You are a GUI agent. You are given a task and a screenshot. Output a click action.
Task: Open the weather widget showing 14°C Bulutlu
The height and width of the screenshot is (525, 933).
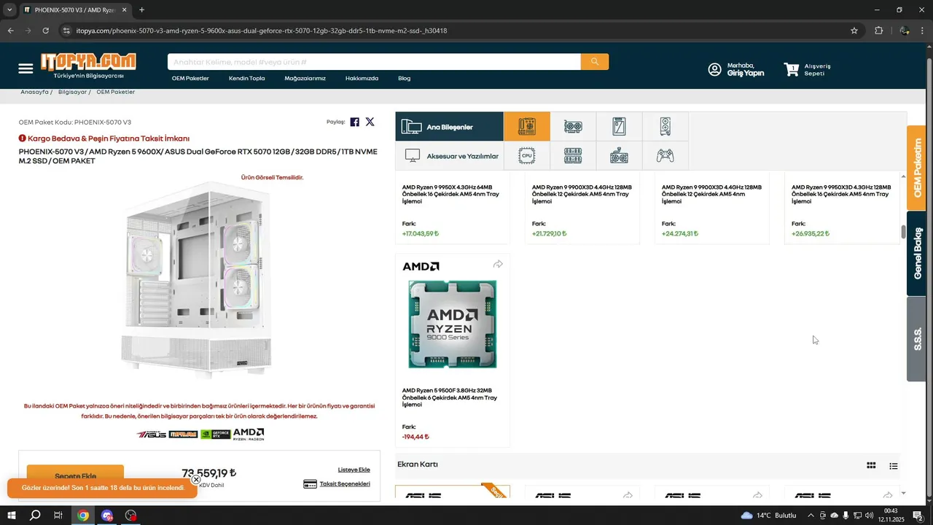[x=769, y=516]
